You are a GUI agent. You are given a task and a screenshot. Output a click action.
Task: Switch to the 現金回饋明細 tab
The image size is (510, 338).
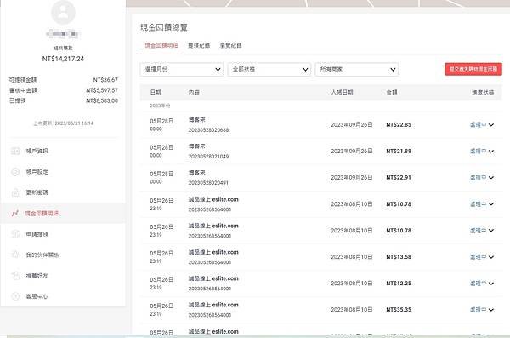161,45
